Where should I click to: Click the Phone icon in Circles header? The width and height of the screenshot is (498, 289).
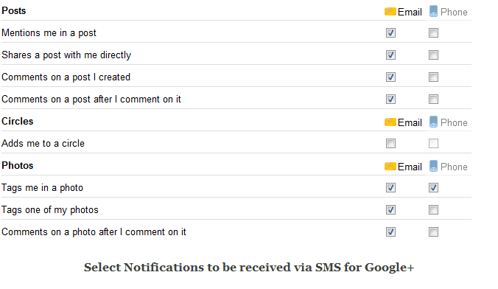coord(433,122)
